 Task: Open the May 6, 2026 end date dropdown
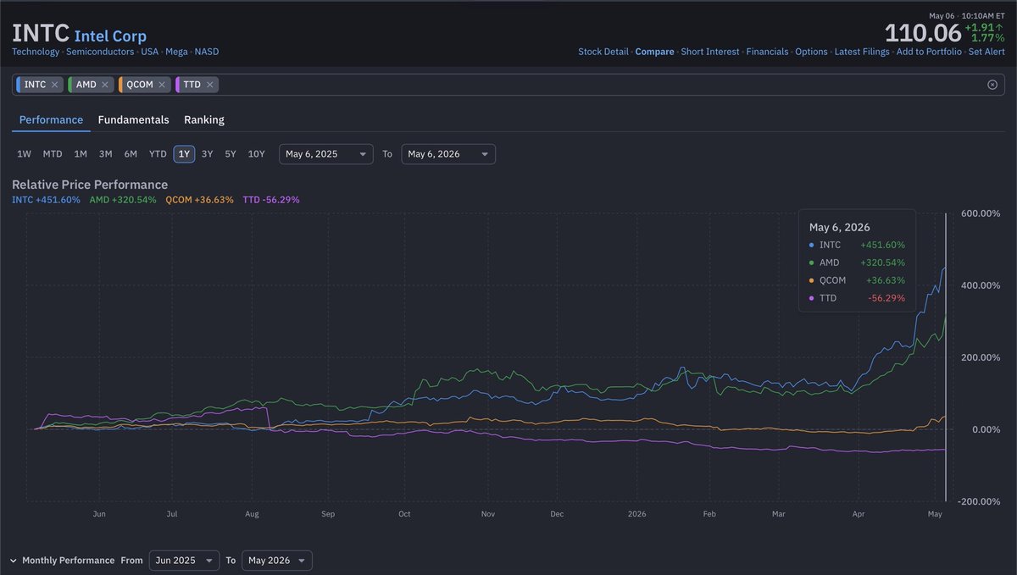click(x=448, y=154)
